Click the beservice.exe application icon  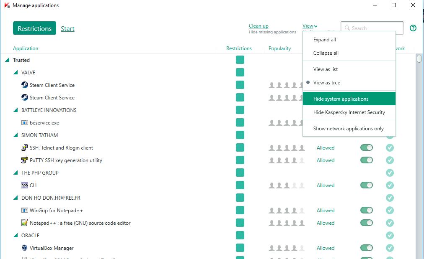[25, 123]
